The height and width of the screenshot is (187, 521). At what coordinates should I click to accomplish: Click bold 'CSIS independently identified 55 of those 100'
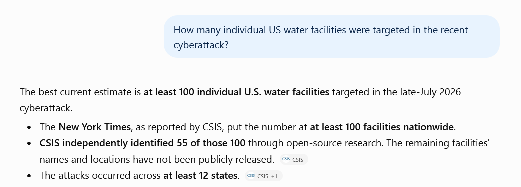coord(142,143)
